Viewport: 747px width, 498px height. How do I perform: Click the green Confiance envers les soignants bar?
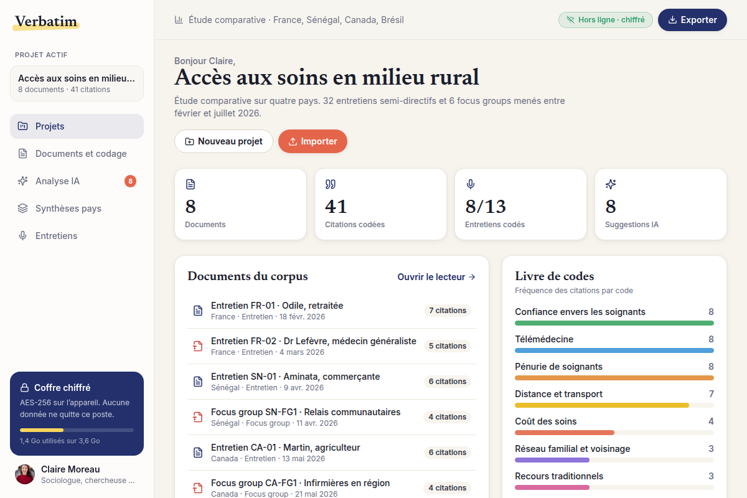pos(614,323)
